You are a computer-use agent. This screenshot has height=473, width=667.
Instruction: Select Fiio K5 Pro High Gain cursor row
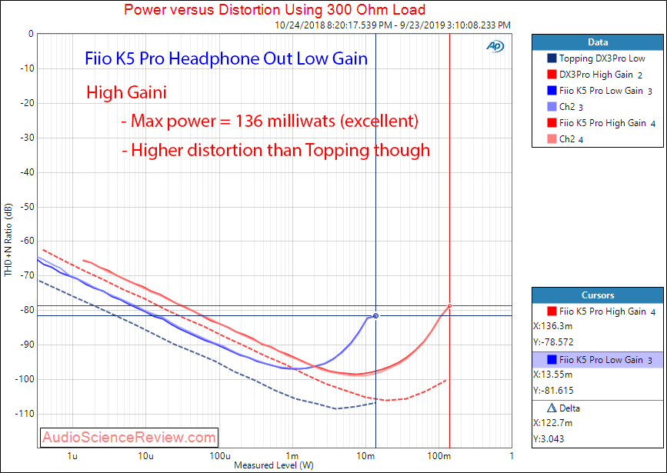click(x=597, y=311)
